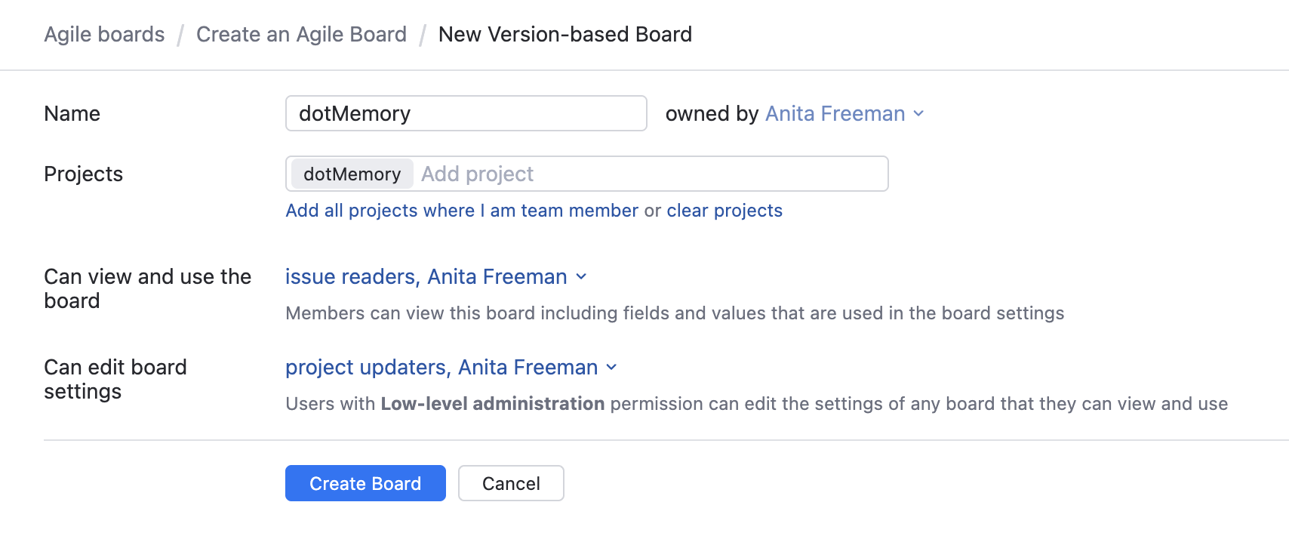Click "Anita Freeman" next to "owned by"
This screenshot has width=1289, height=536.
(834, 114)
